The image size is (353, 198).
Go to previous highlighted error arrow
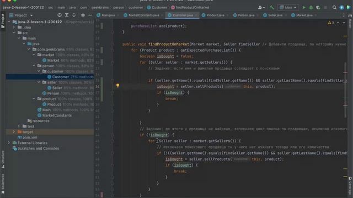click(338, 23)
